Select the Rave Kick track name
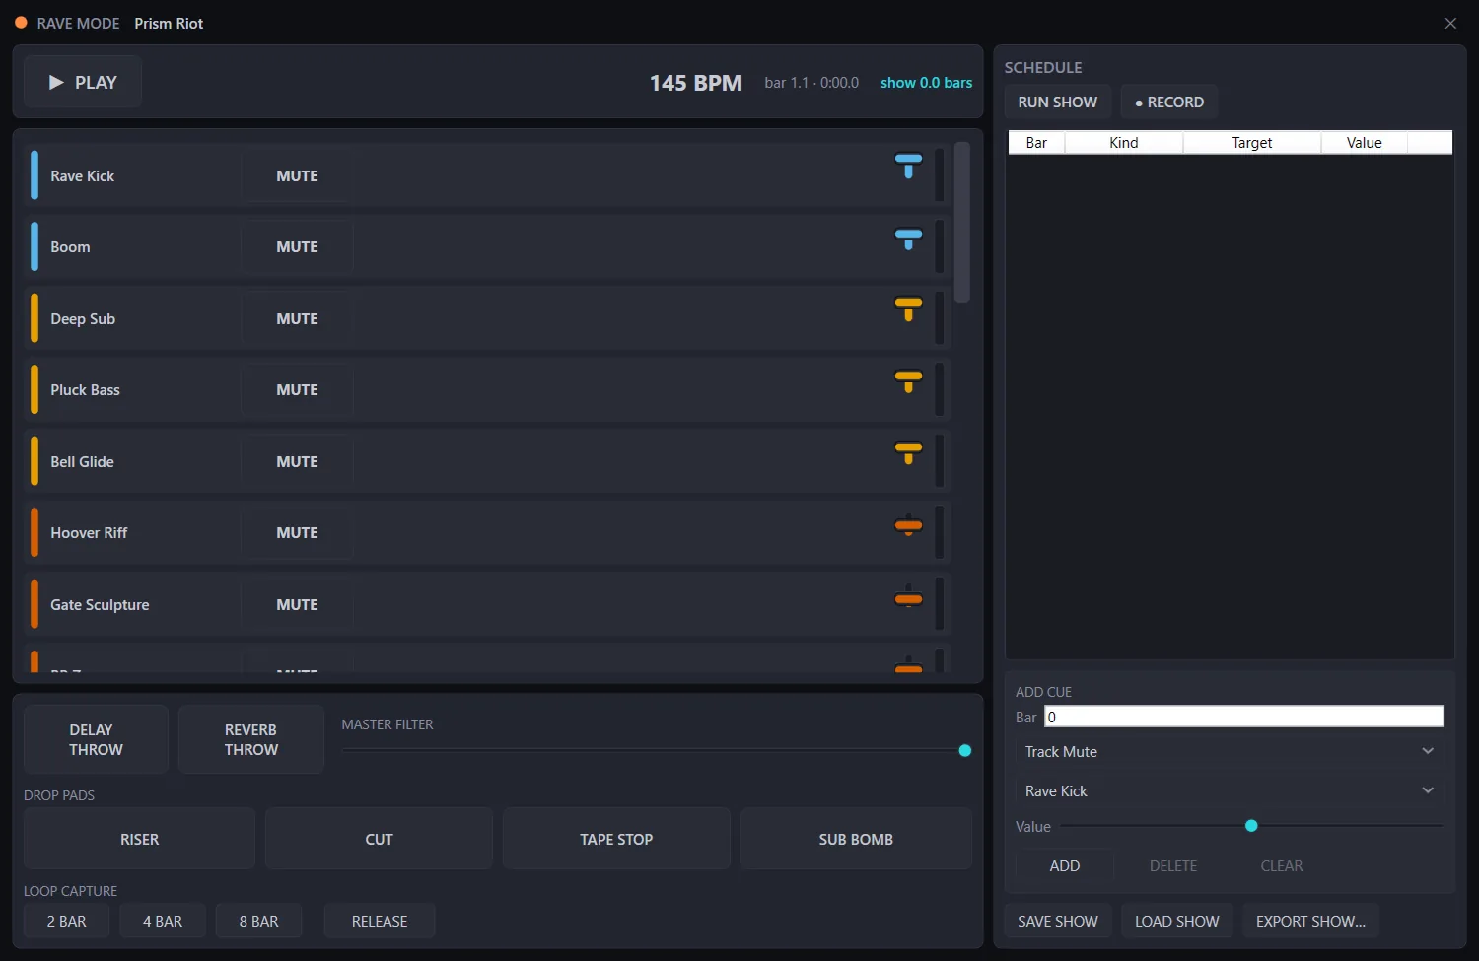This screenshot has height=961, width=1479. [x=83, y=175]
